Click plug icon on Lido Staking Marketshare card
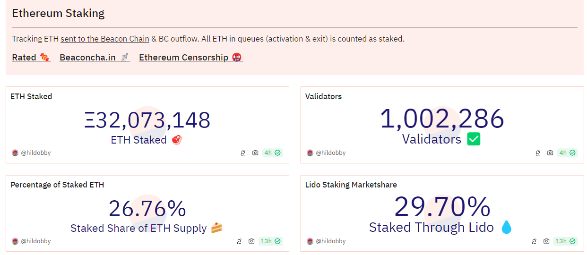587x255 pixels. [534, 241]
